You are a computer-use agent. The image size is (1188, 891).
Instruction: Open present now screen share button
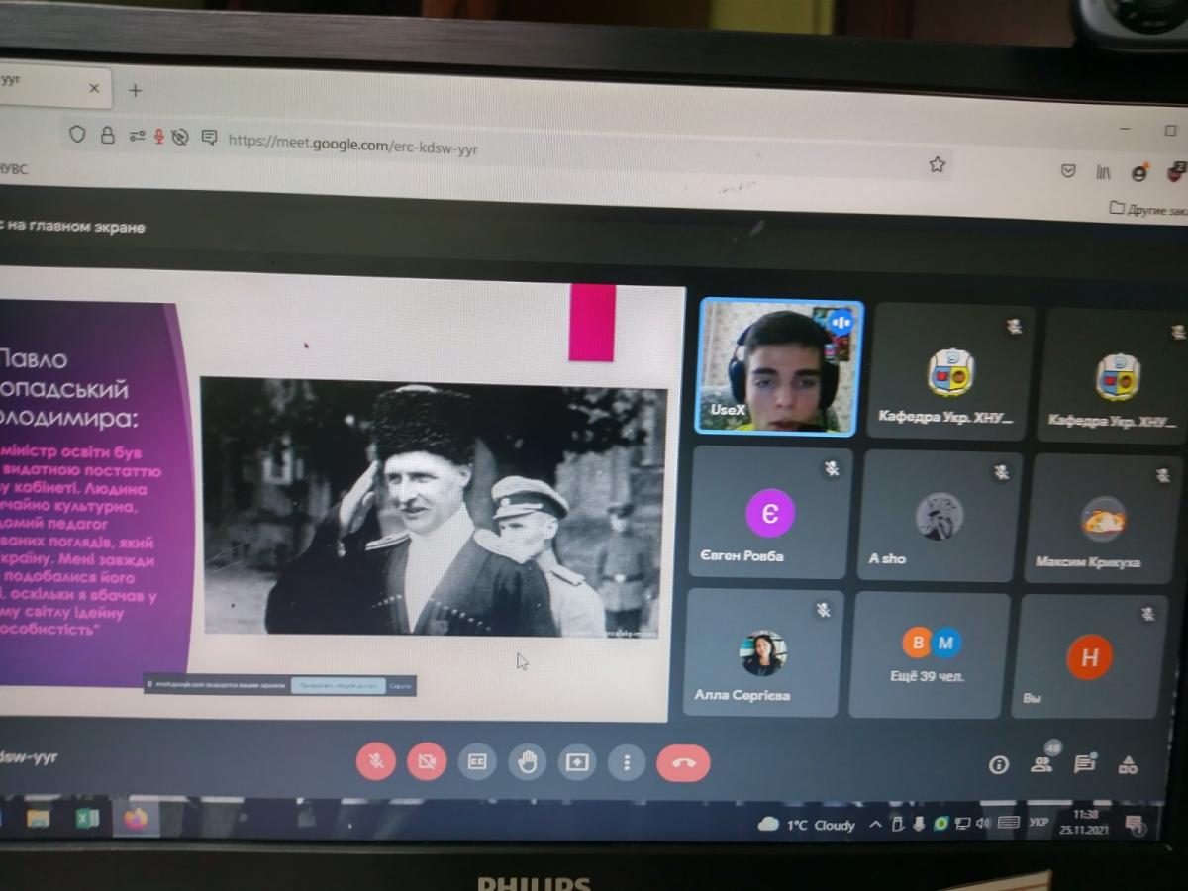coord(577,762)
